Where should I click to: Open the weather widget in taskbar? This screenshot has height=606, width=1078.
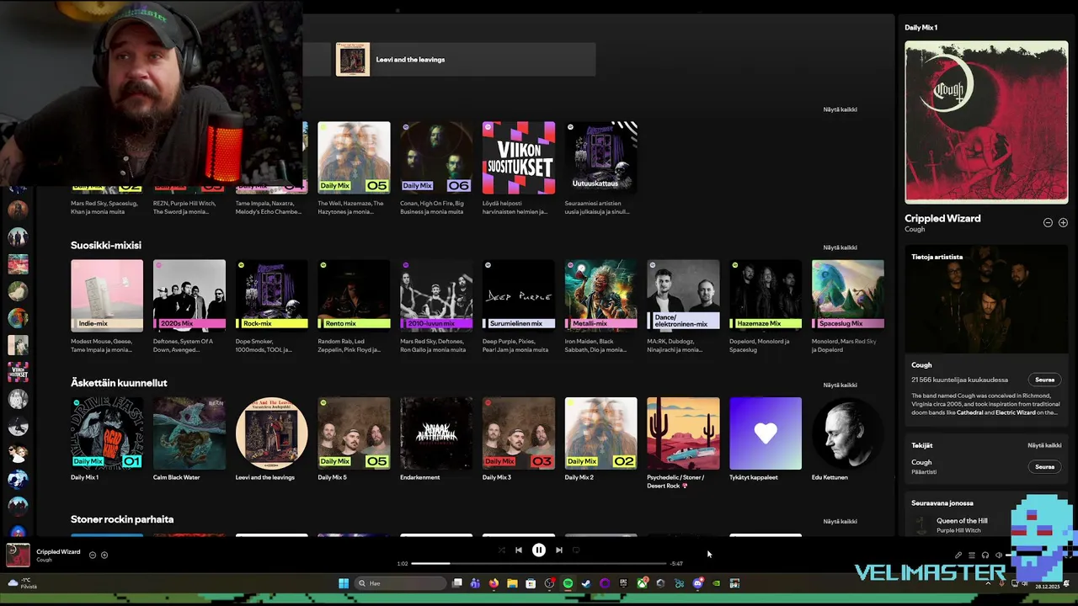22,583
